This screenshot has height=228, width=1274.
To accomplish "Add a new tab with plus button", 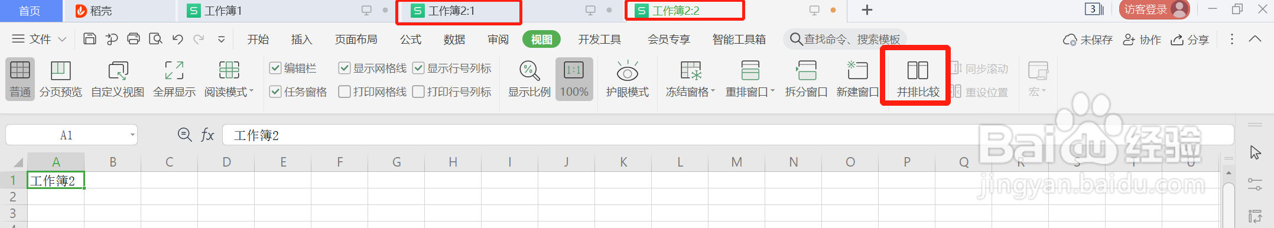I will pos(867,10).
